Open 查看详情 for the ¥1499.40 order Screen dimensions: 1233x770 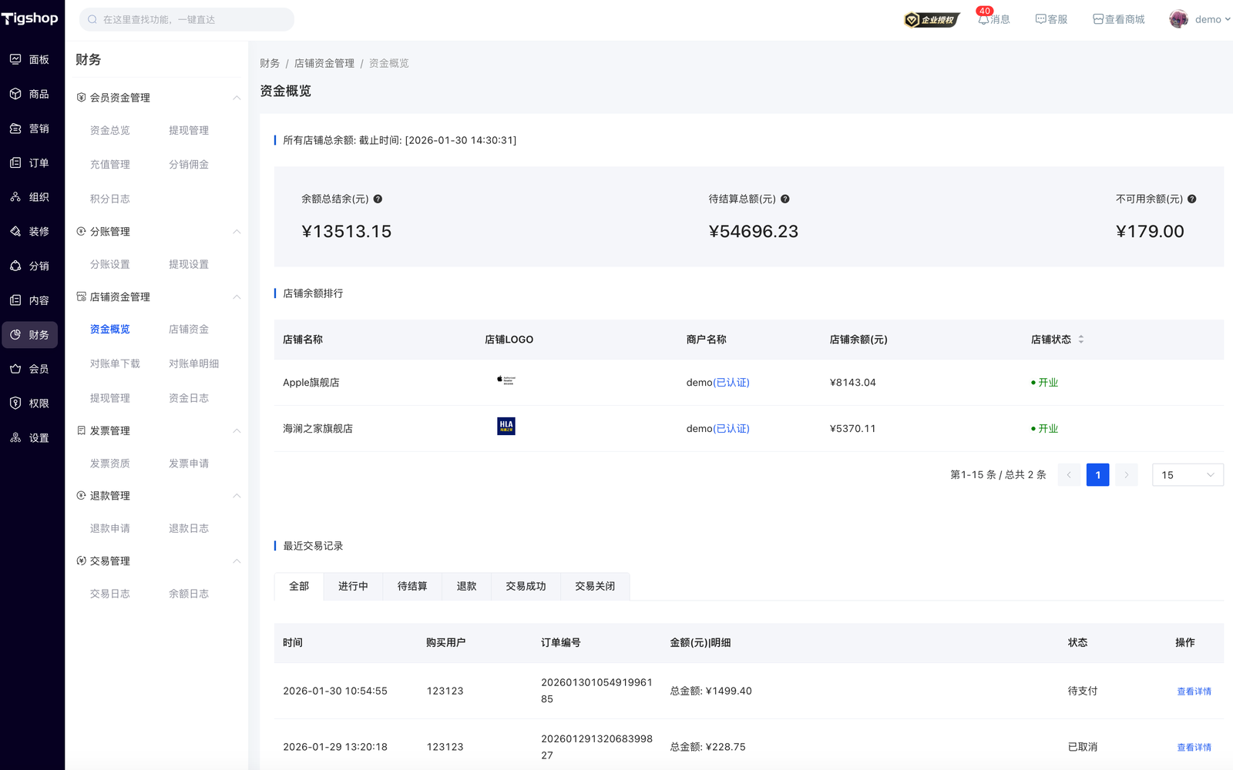tap(1194, 691)
